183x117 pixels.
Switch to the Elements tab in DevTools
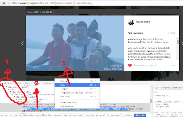tap(8, 83)
